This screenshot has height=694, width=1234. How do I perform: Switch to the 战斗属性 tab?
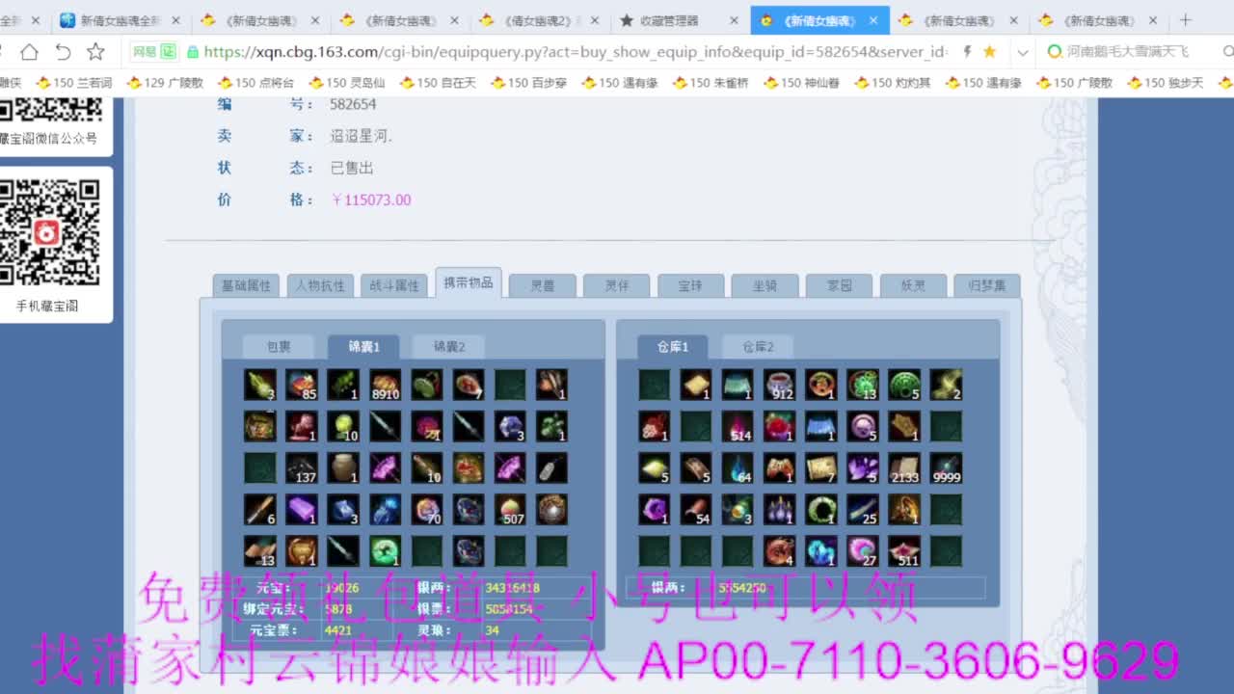[394, 284]
